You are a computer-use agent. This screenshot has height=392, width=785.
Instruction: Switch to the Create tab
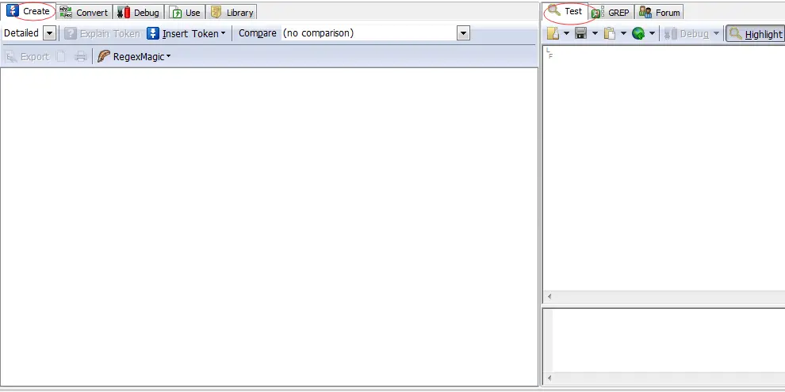tap(29, 12)
